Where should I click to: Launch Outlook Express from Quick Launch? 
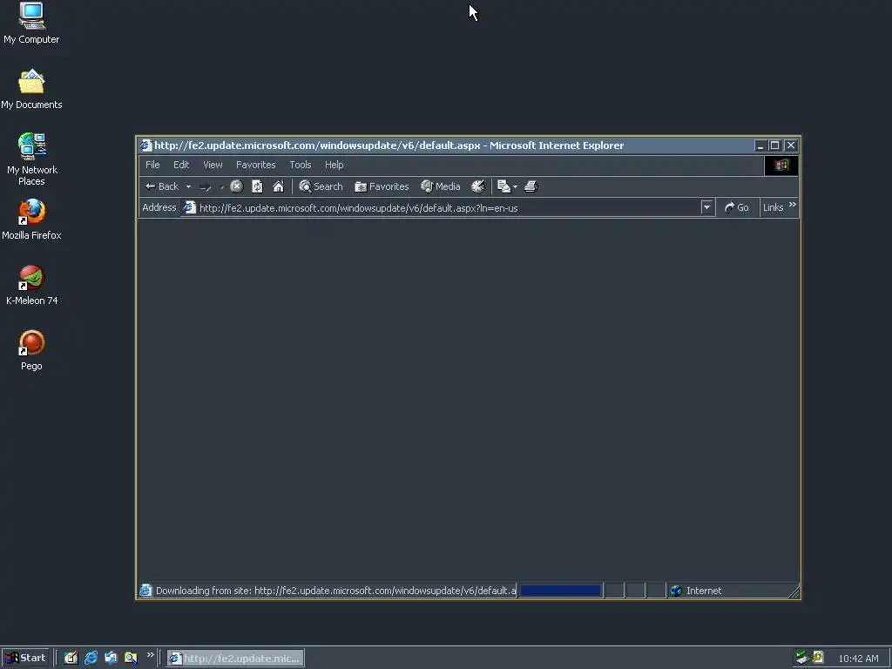coord(111,658)
